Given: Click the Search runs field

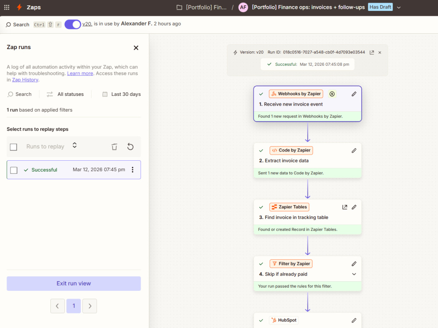Looking at the screenshot, I should pos(20,94).
